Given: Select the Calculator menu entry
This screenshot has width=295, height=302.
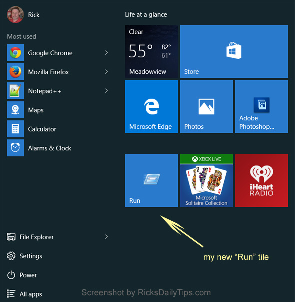Looking at the screenshot, I should point(58,129).
